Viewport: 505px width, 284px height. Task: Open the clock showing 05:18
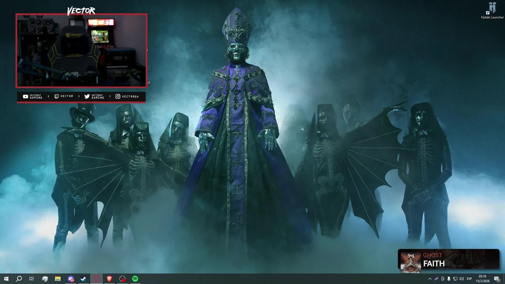pos(483,278)
